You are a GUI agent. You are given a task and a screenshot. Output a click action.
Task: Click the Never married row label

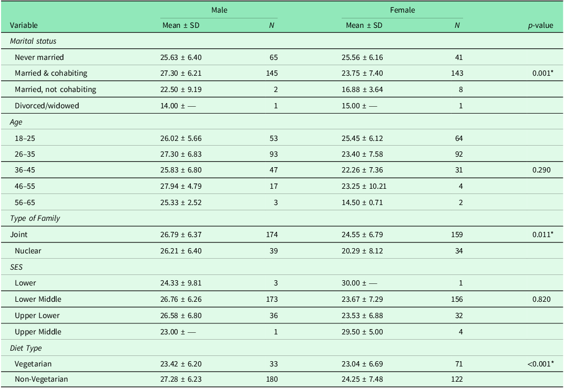coord(39,57)
